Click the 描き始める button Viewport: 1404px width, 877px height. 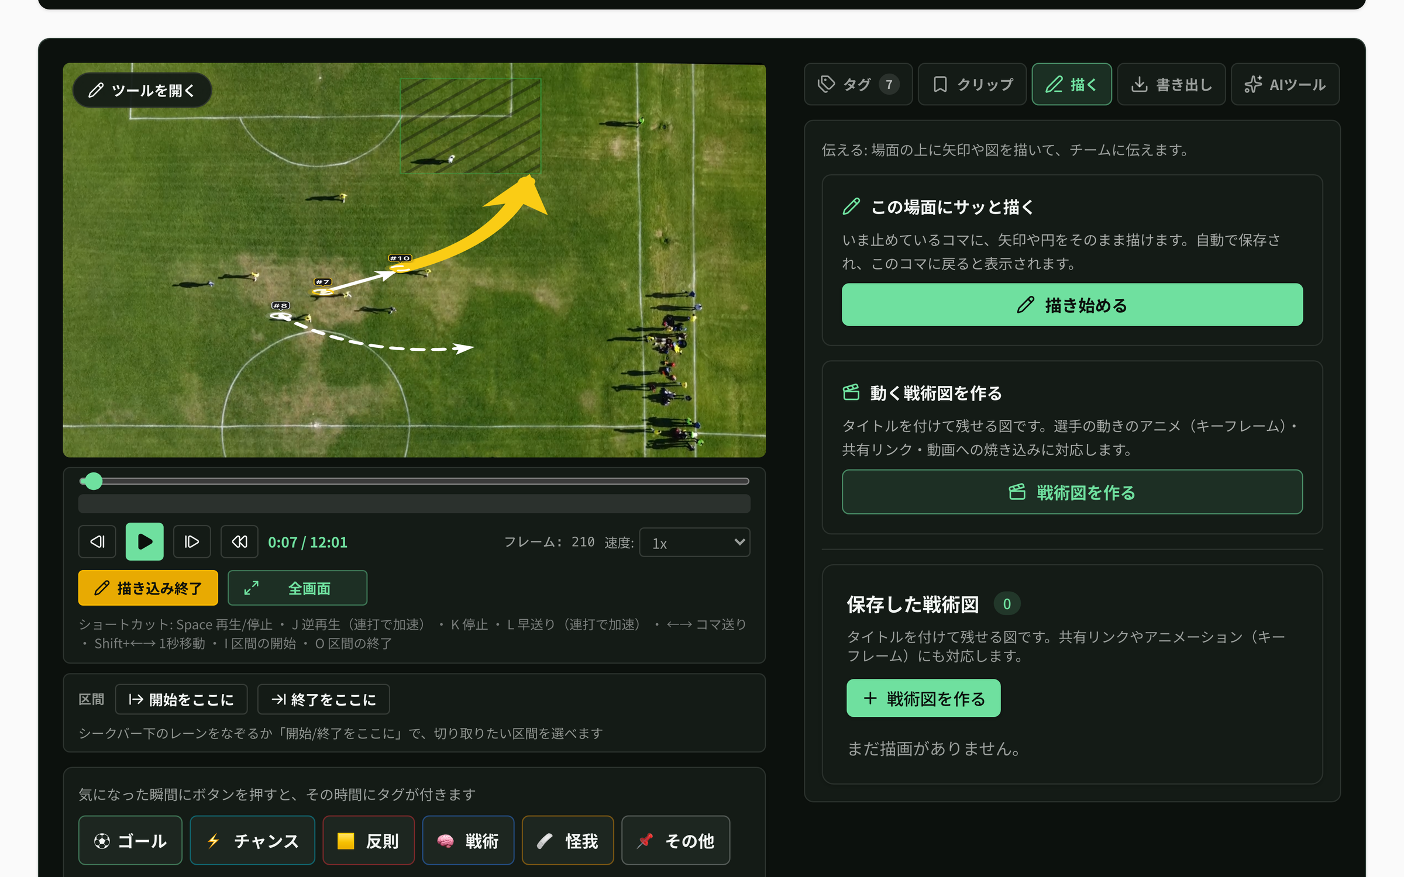click(1072, 305)
